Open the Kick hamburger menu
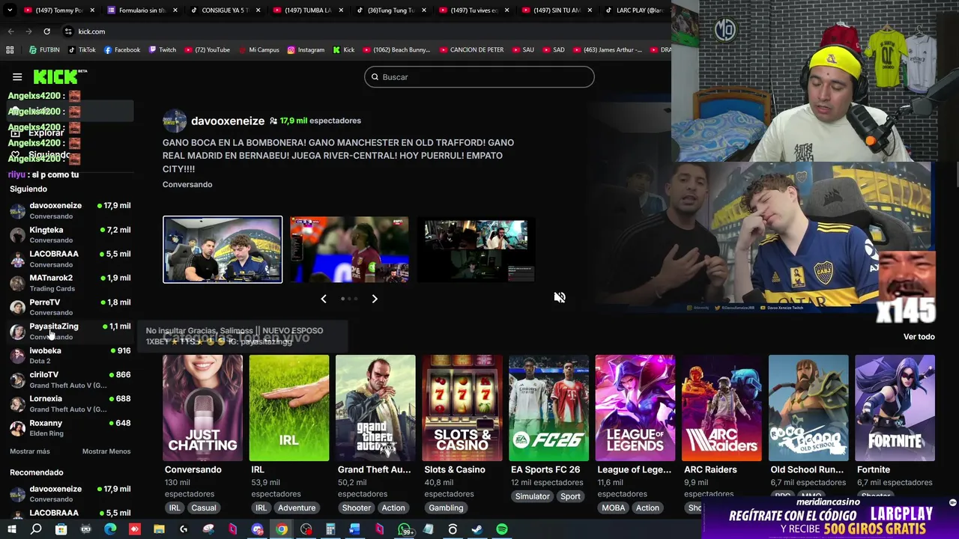The image size is (959, 539). [x=17, y=77]
